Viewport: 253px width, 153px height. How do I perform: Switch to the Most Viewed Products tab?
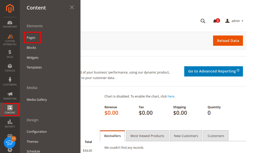[x=147, y=136]
